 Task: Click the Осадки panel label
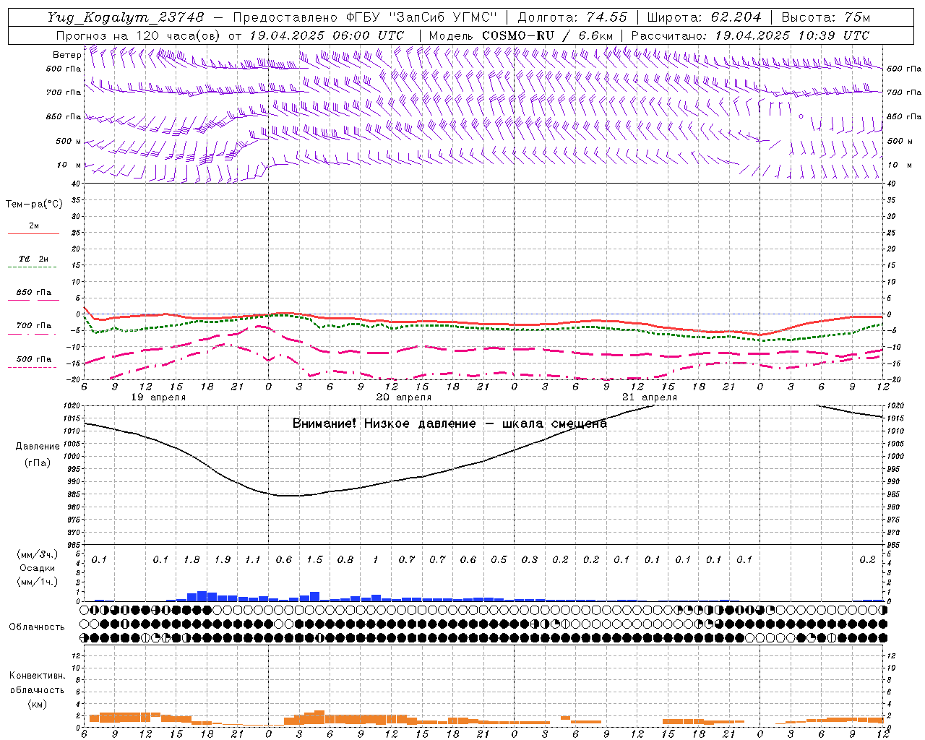point(38,568)
